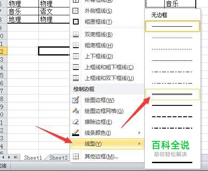
Task: Click previous sheet navigation arrow
Action: coord(3,157)
